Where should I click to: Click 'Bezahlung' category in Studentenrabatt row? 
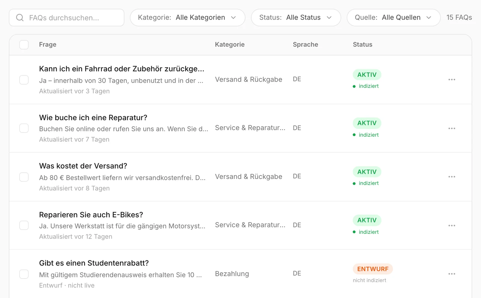tap(232, 274)
